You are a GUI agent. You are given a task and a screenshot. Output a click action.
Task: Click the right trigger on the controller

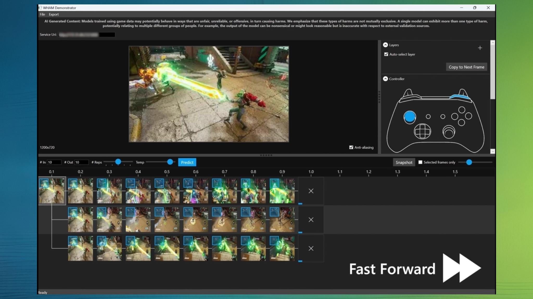463,92
